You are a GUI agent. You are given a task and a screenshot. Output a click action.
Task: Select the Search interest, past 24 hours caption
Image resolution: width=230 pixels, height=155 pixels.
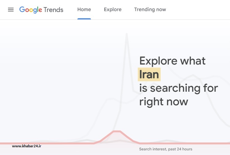pyautogui.click(x=166, y=149)
